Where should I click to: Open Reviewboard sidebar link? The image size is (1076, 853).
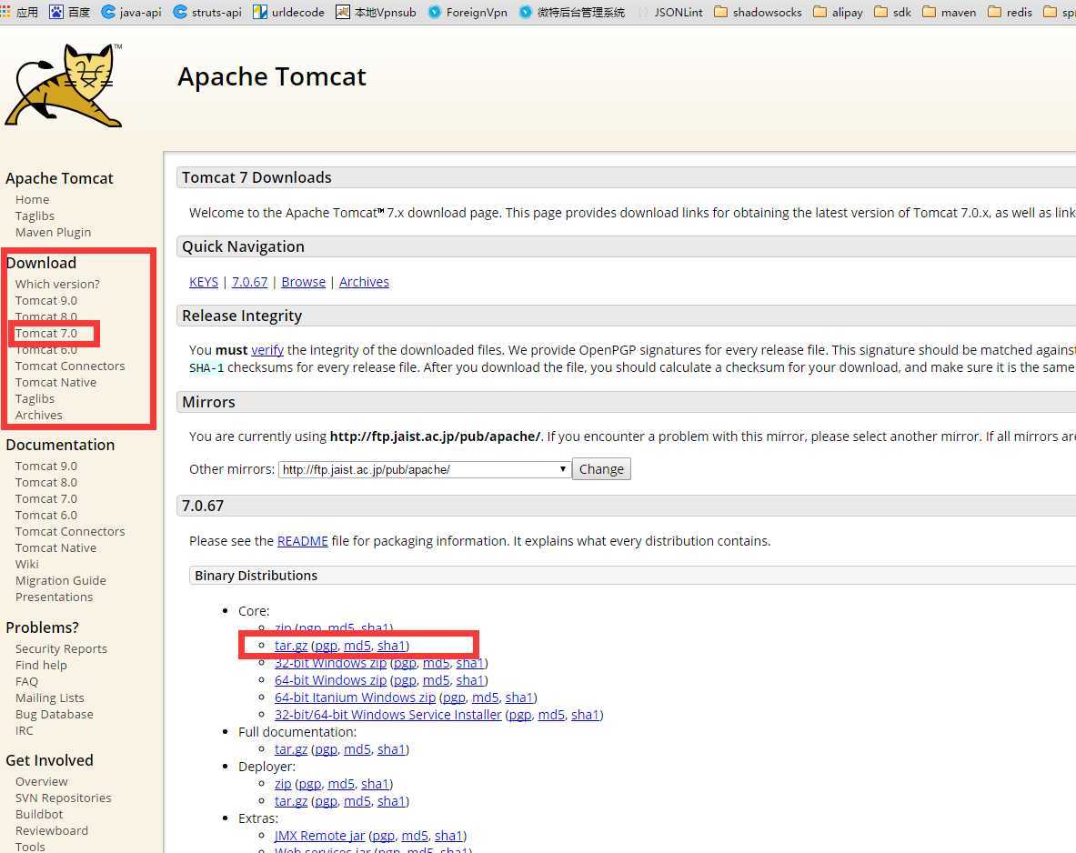52,831
